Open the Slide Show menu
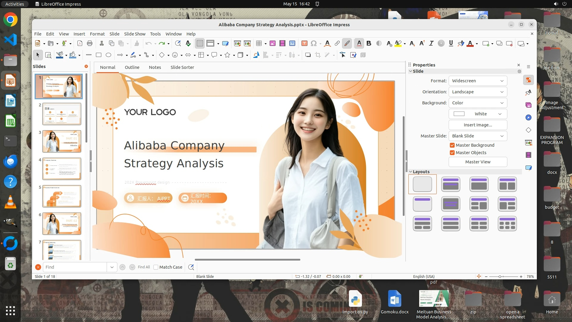572x322 pixels. pyautogui.click(x=135, y=34)
